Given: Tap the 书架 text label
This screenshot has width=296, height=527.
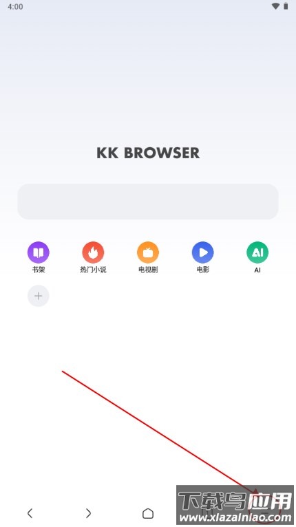Looking at the screenshot, I should [39, 270].
